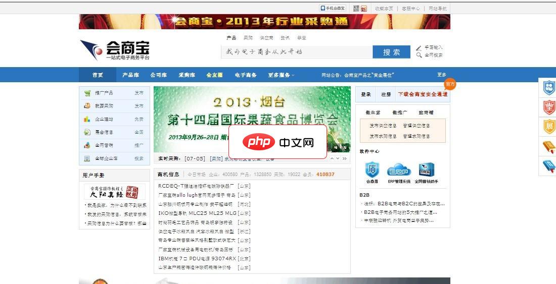Click the 发布供应信息 link
556x284 pixels.
click(x=383, y=126)
